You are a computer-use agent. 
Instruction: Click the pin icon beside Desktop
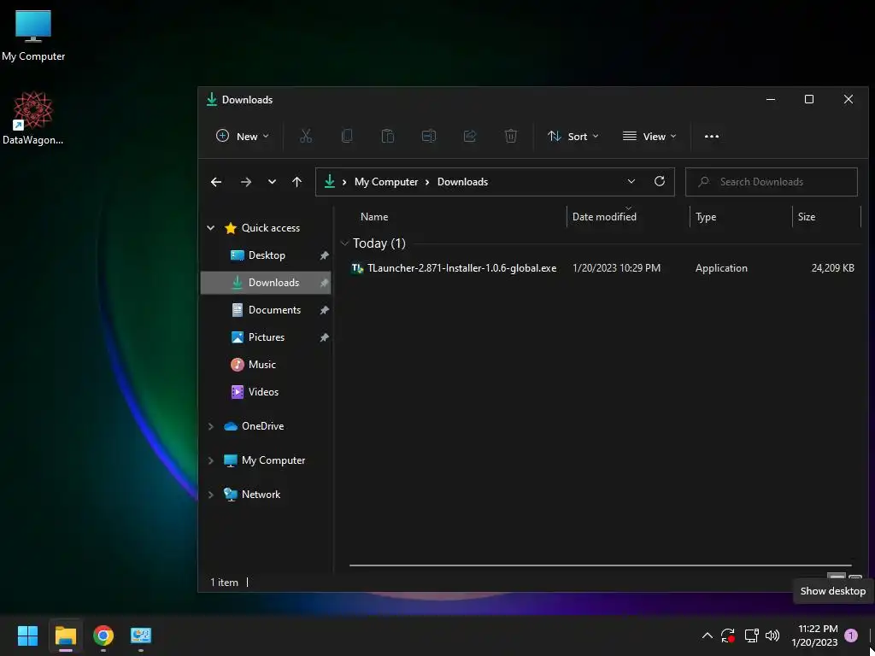(x=324, y=255)
